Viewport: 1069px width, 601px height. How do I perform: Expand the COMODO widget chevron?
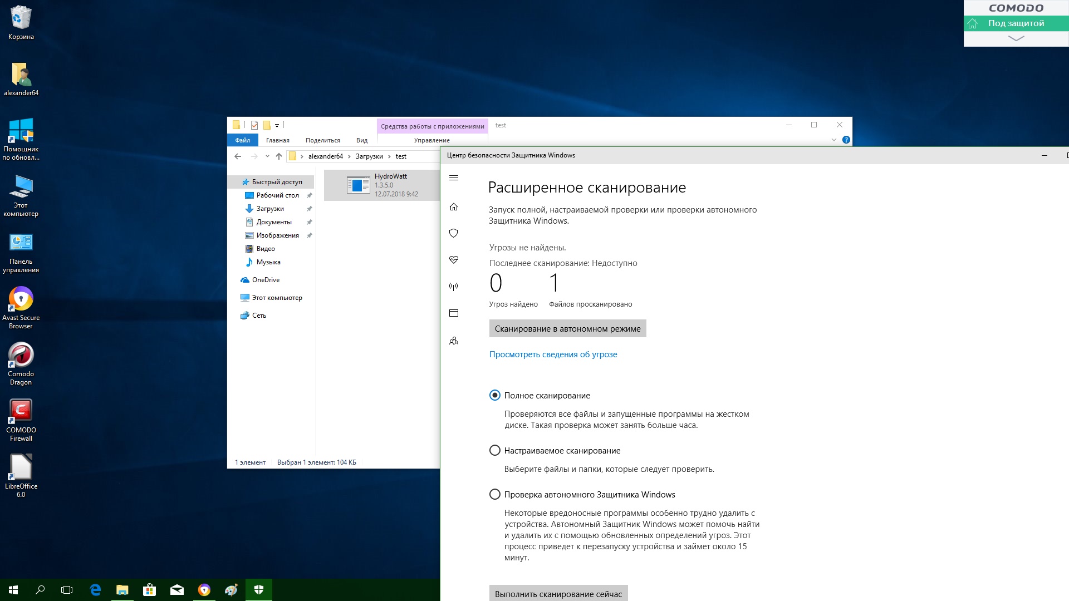click(x=1016, y=38)
